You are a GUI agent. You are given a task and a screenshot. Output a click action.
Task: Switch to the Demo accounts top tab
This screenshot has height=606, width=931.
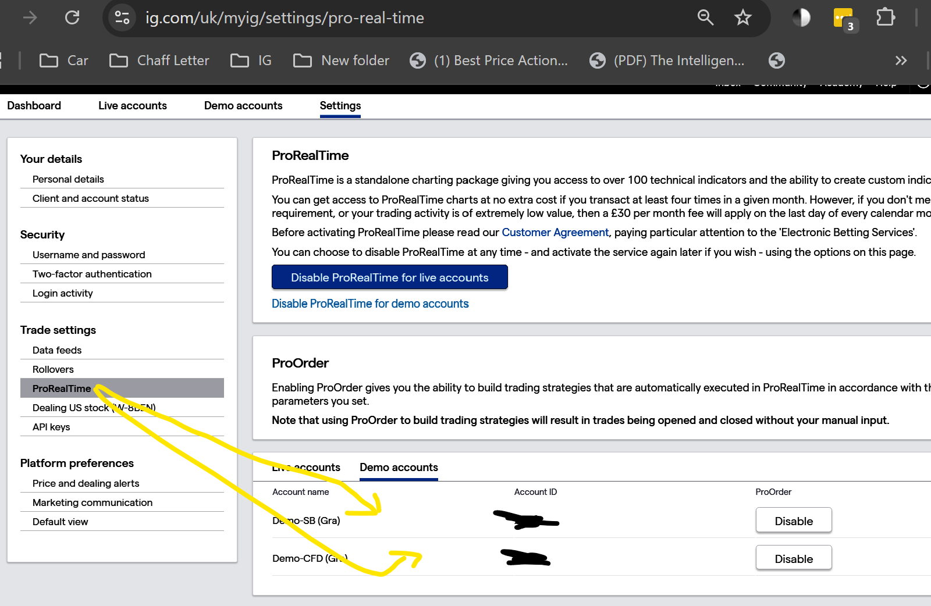(243, 105)
